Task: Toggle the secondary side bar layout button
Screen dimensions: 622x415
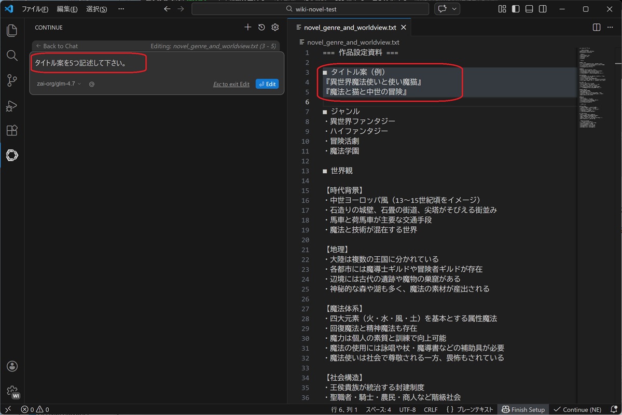Action: pos(543,9)
